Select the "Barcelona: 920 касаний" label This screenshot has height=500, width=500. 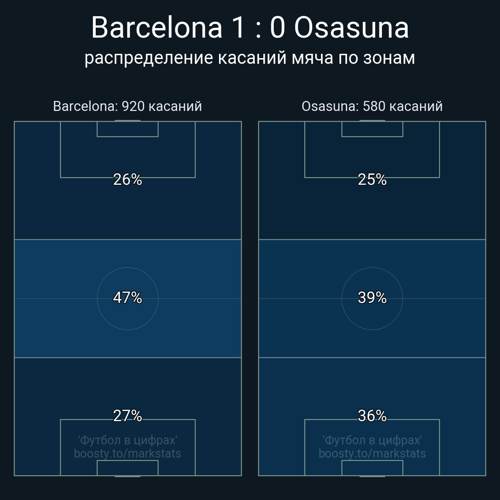tap(127, 106)
